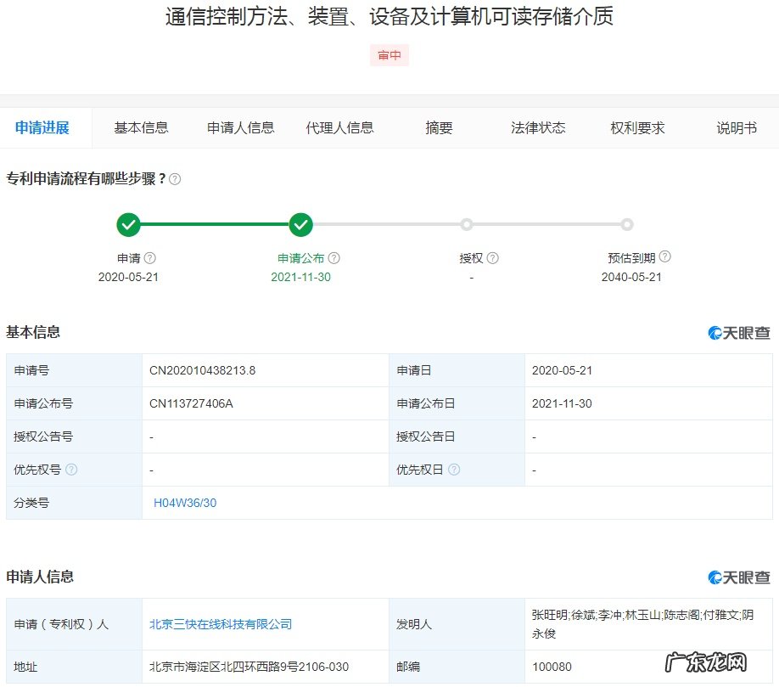Click the help icon beside 申请公布
This screenshot has height=687, width=779.
334,256
